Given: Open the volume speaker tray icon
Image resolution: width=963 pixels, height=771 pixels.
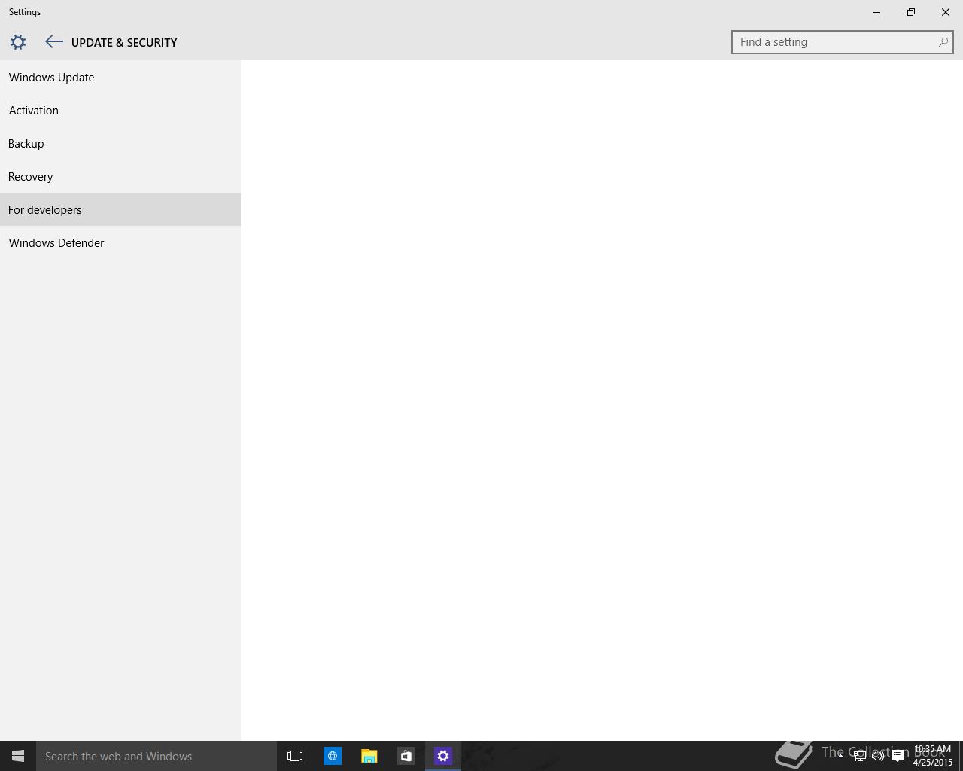Looking at the screenshot, I should coord(878,756).
